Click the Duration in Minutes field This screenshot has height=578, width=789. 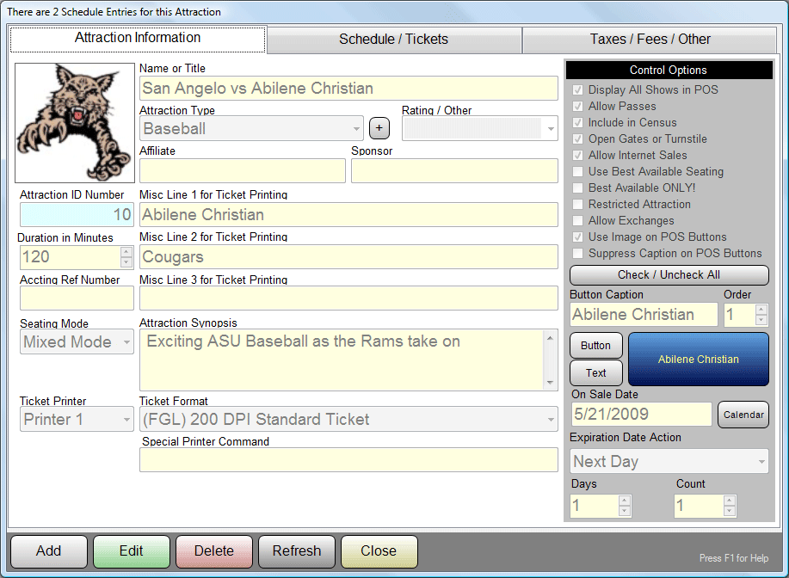(x=71, y=257)
